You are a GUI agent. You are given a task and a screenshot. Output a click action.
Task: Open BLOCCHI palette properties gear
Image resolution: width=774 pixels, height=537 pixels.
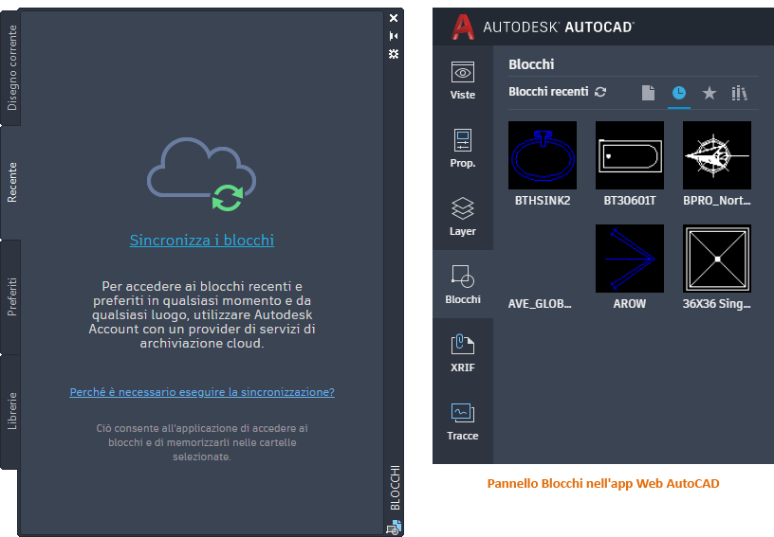coord(394,54)
